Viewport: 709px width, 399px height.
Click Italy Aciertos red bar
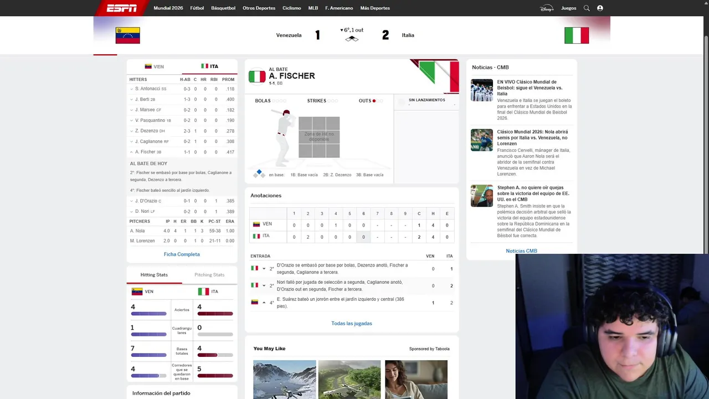point(215,314)
